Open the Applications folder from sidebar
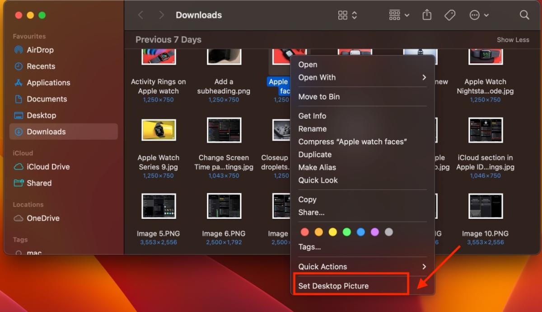This screenshot has height=312, width=542. click(x=47, y=82)
